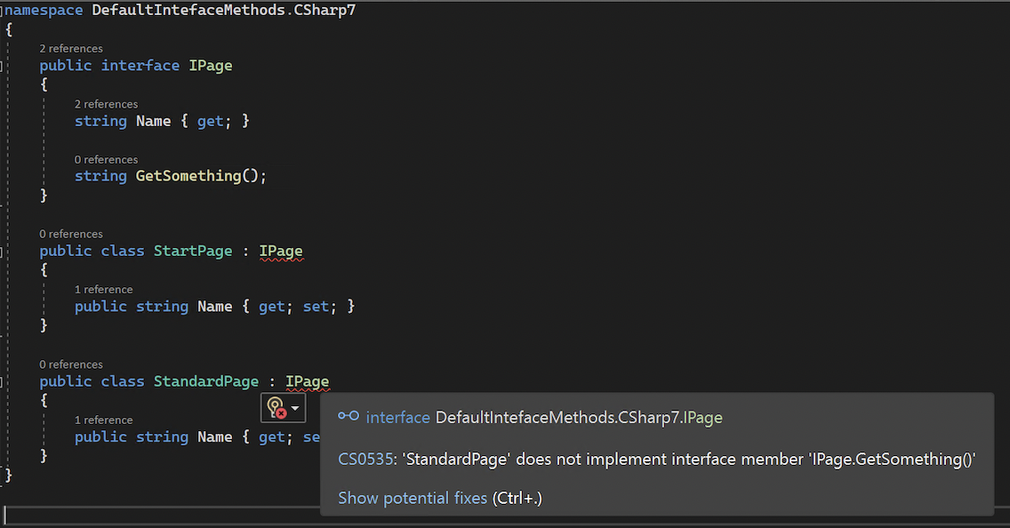Screen dimensions: 1010x528
Task: Click the StartPage class name
Action: click(x=193, y=252)
